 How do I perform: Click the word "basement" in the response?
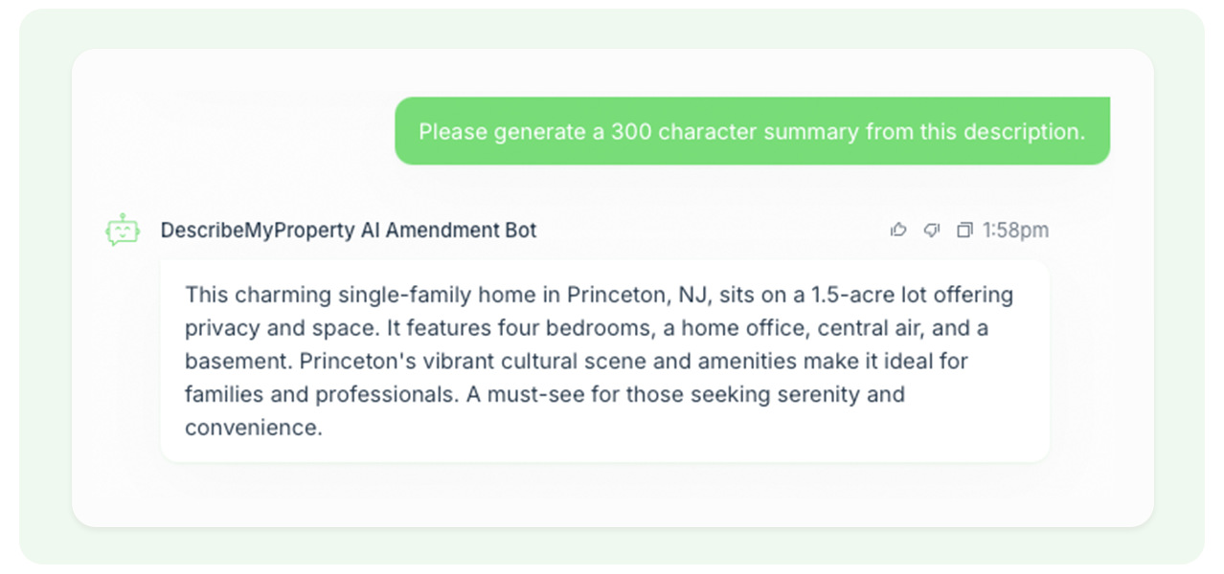click(x=236, y=362)
